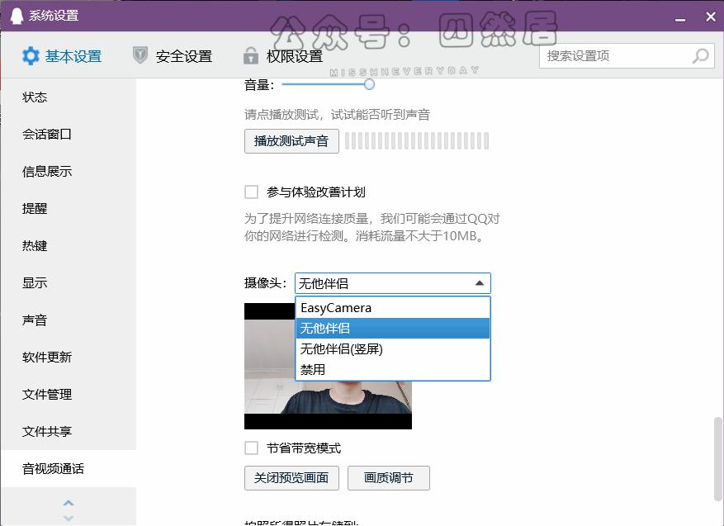
Task: Click the sidebar down chevron arrow
Action: (69, 518)
